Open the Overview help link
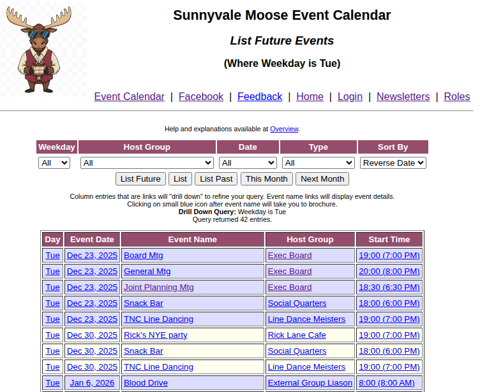Screen dimensions: 480x392 click(x=284, y=129)
